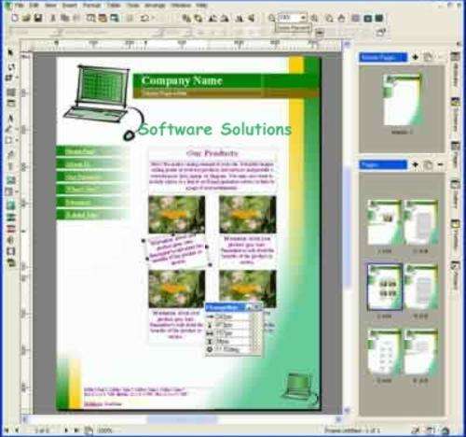Click the Save floppy disk icon
Viewport: 466px width, 437px height.
tap(38, 18)
